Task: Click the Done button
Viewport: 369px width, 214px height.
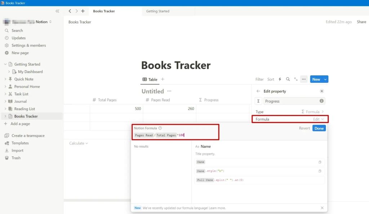Action: coord(319,128)
